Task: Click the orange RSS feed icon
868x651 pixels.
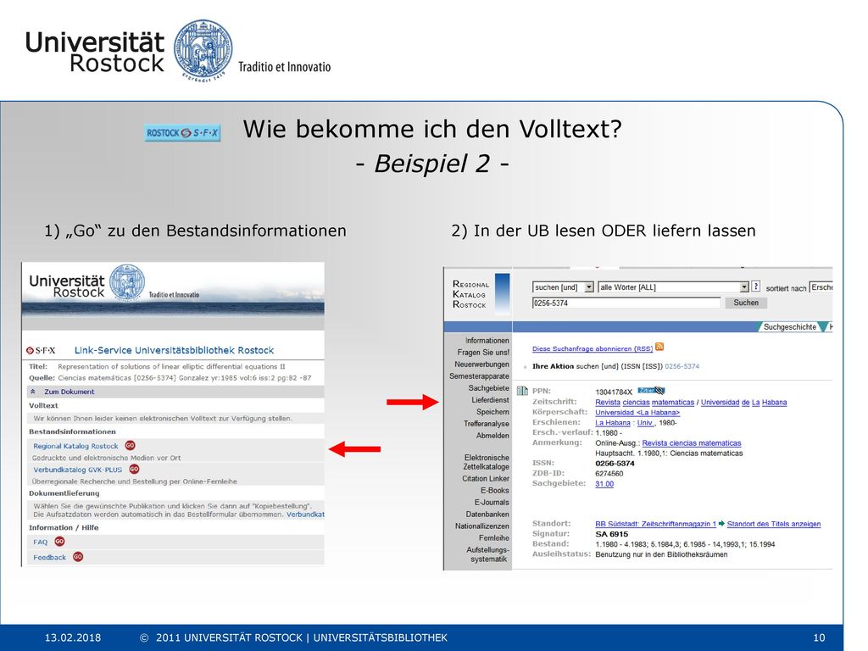Action: (x=659, y=347)
